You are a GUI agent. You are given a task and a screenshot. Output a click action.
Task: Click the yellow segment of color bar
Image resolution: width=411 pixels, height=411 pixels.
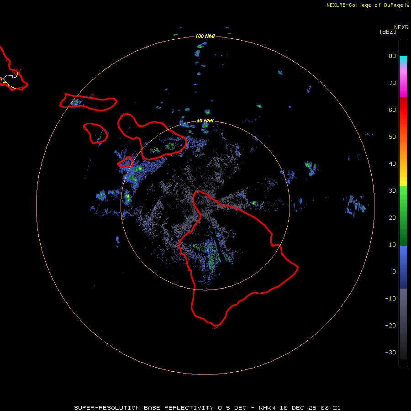pyautogui.click(x=403, y=181)
